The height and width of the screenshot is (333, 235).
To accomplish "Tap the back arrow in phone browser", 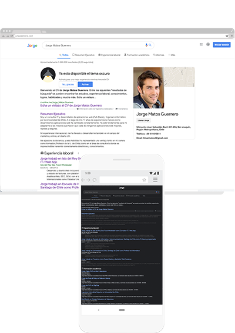I will tap(83, 180).
